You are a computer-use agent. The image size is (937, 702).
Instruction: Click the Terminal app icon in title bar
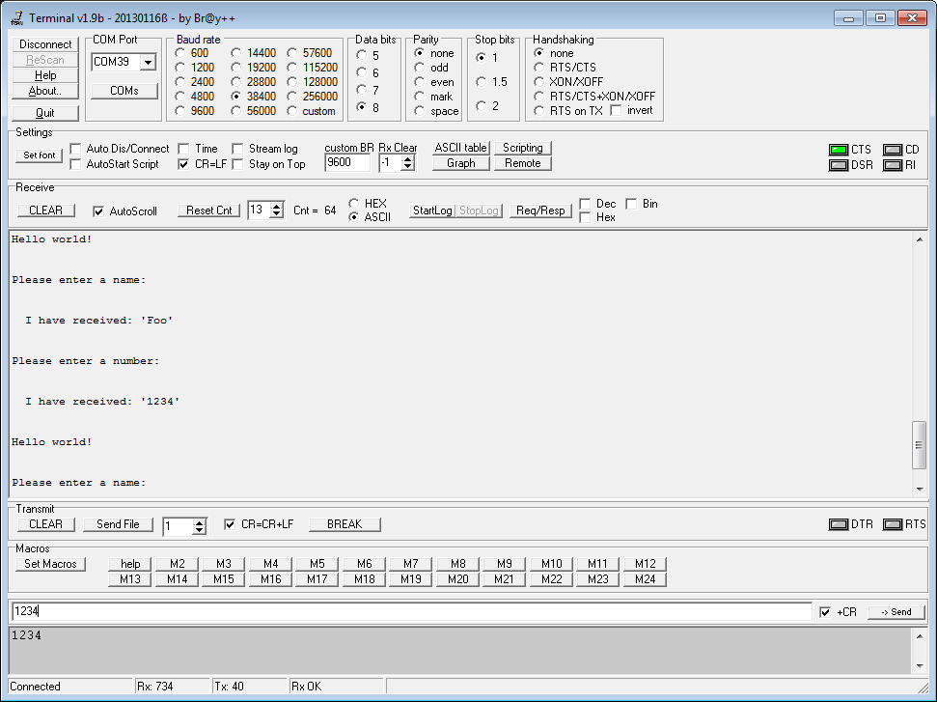[x=16, y=18]
